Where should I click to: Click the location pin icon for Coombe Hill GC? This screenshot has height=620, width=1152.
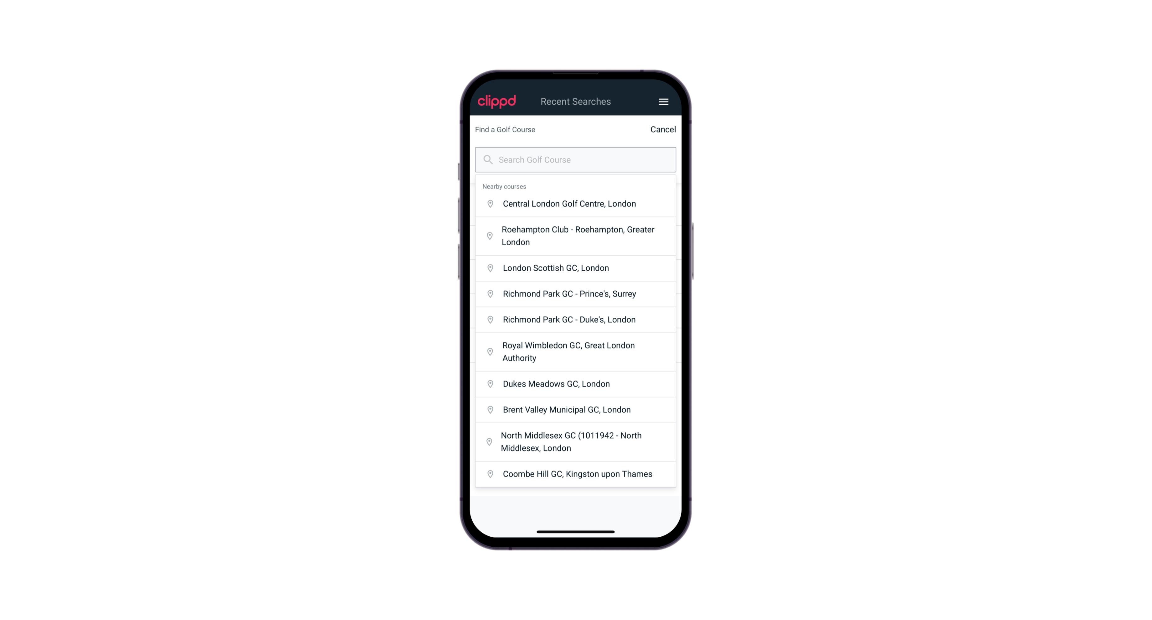[489, 473]
